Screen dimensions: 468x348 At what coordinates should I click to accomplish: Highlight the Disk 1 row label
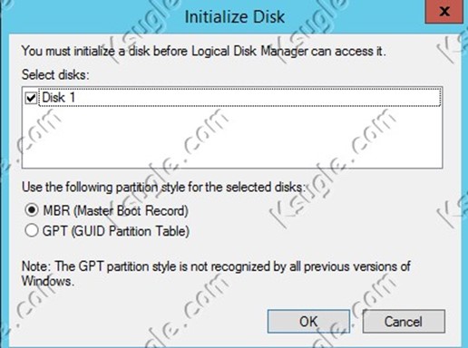click(58, 98)
